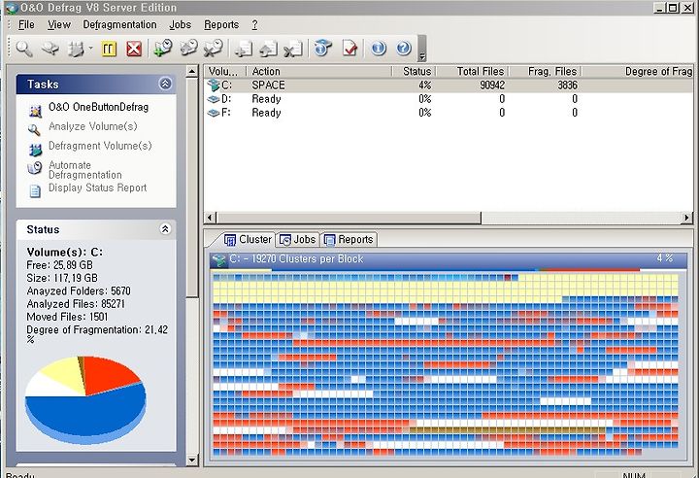Click the left sidebar scroll down arrow
This screenshot has width=699, height=478.
pos(191,460)
